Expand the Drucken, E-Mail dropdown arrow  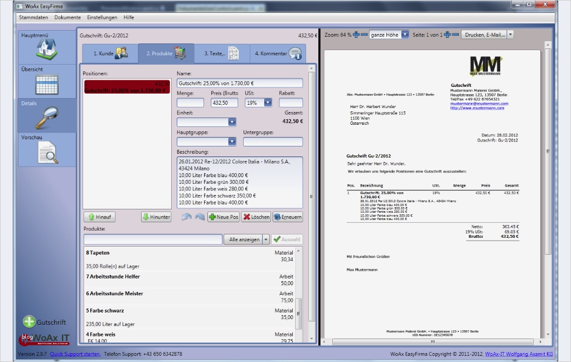(510, 35)
